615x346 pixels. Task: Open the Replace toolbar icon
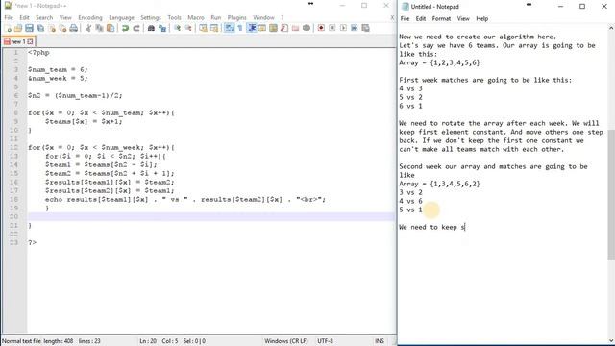[x=162, y=28]
